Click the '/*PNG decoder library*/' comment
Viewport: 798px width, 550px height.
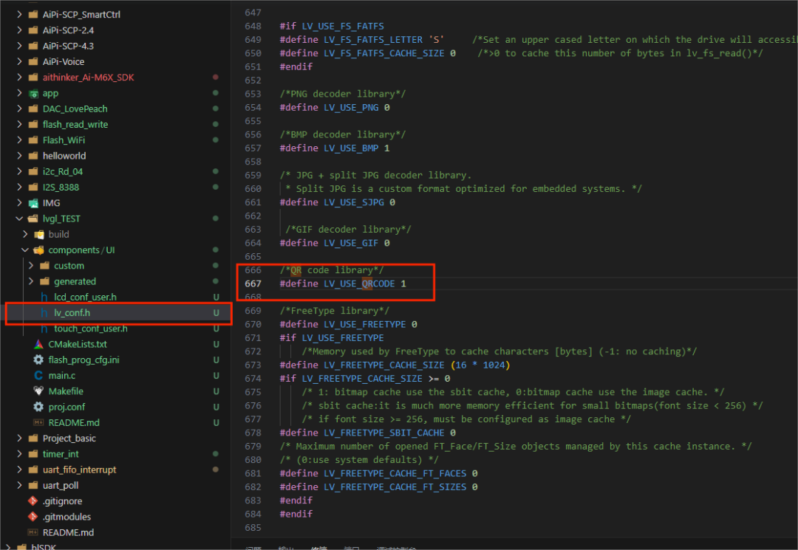(x=343, y=94)
